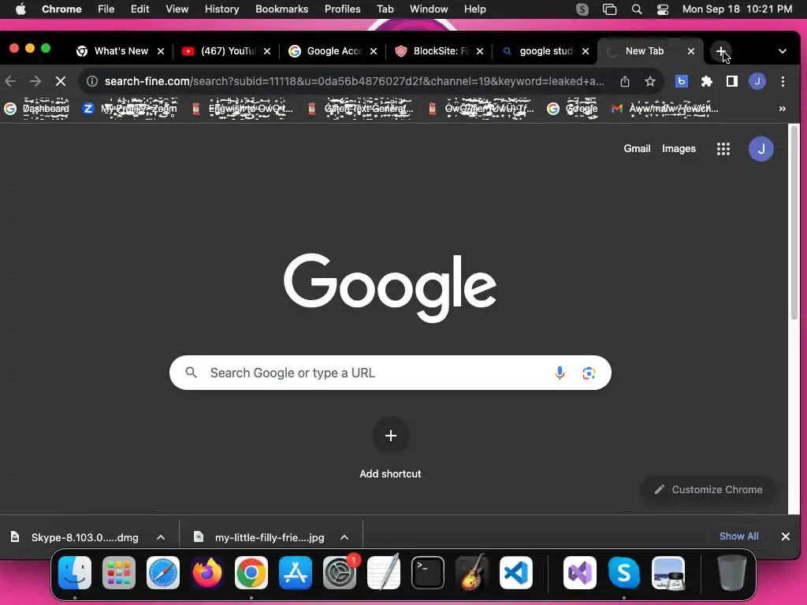
Task: Open the Apple menu
Action: (20, 9)
